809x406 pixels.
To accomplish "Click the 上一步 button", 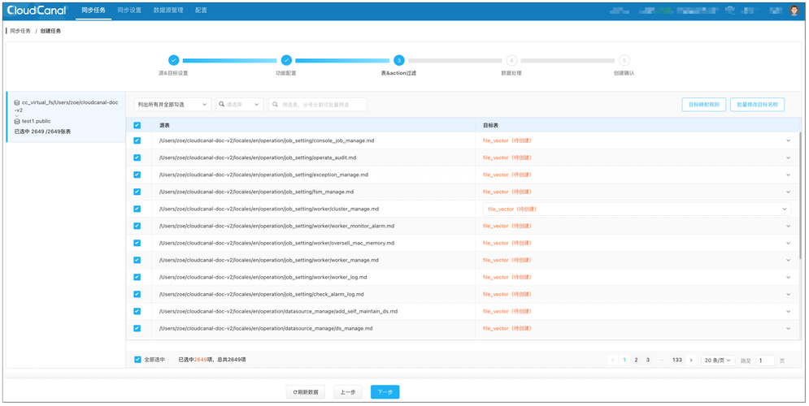I will [348, 392].
